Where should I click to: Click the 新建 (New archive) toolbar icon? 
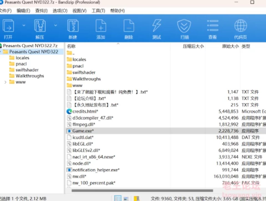point(73,26)
